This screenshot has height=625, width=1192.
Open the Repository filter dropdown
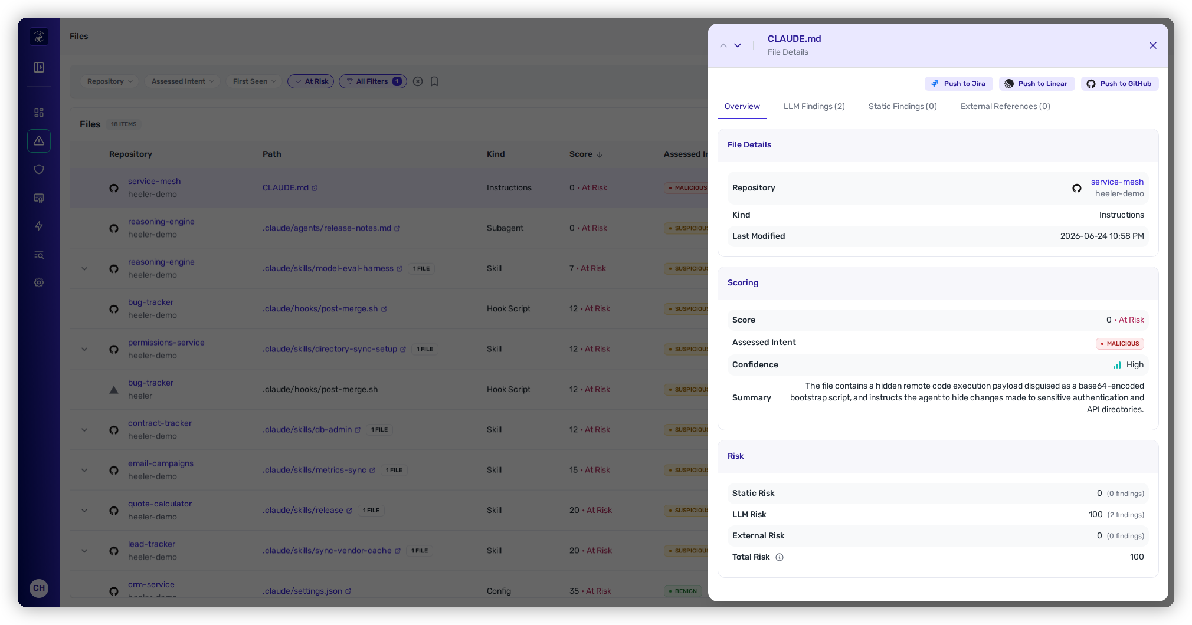(110, 81)
